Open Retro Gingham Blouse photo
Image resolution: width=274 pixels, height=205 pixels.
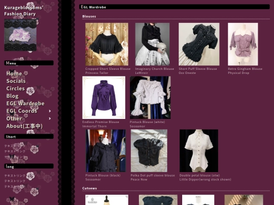[243, 44]
